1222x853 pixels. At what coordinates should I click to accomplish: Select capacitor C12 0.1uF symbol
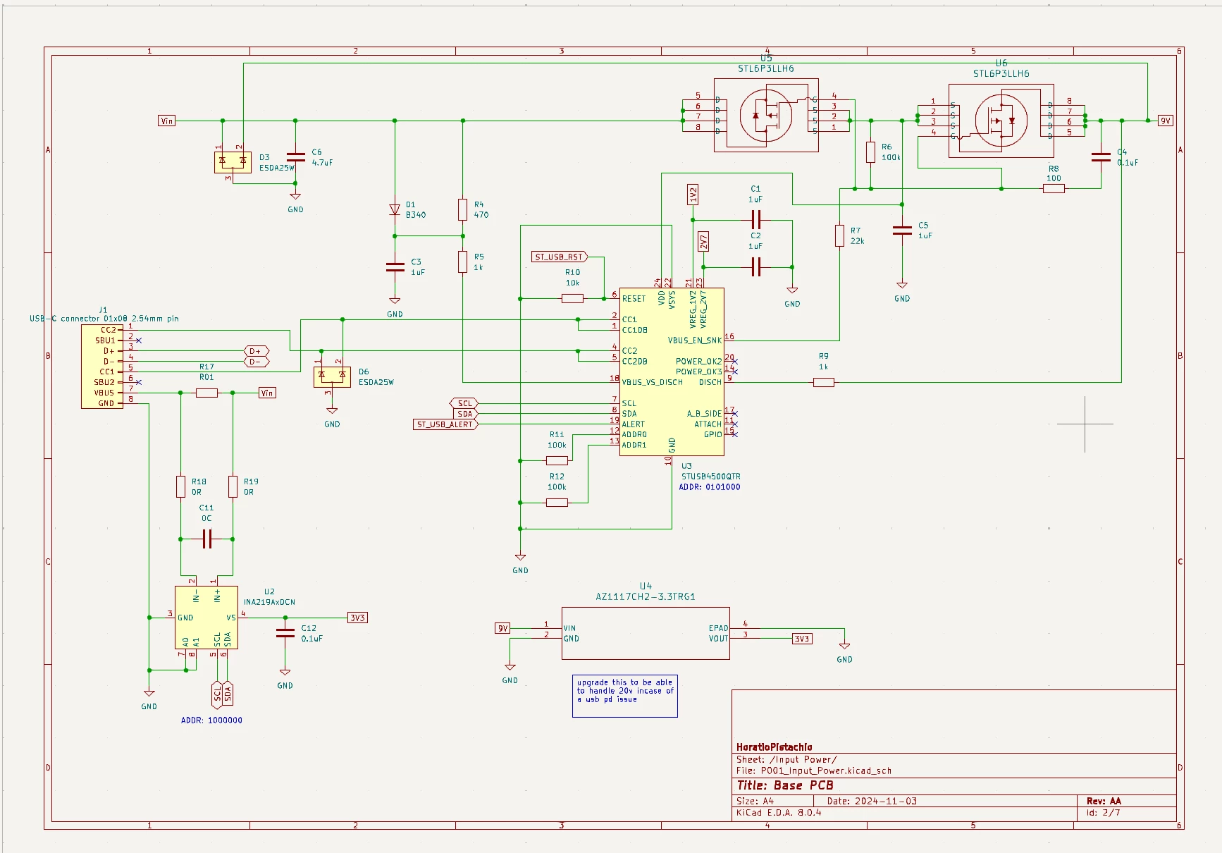pos(285,633)
